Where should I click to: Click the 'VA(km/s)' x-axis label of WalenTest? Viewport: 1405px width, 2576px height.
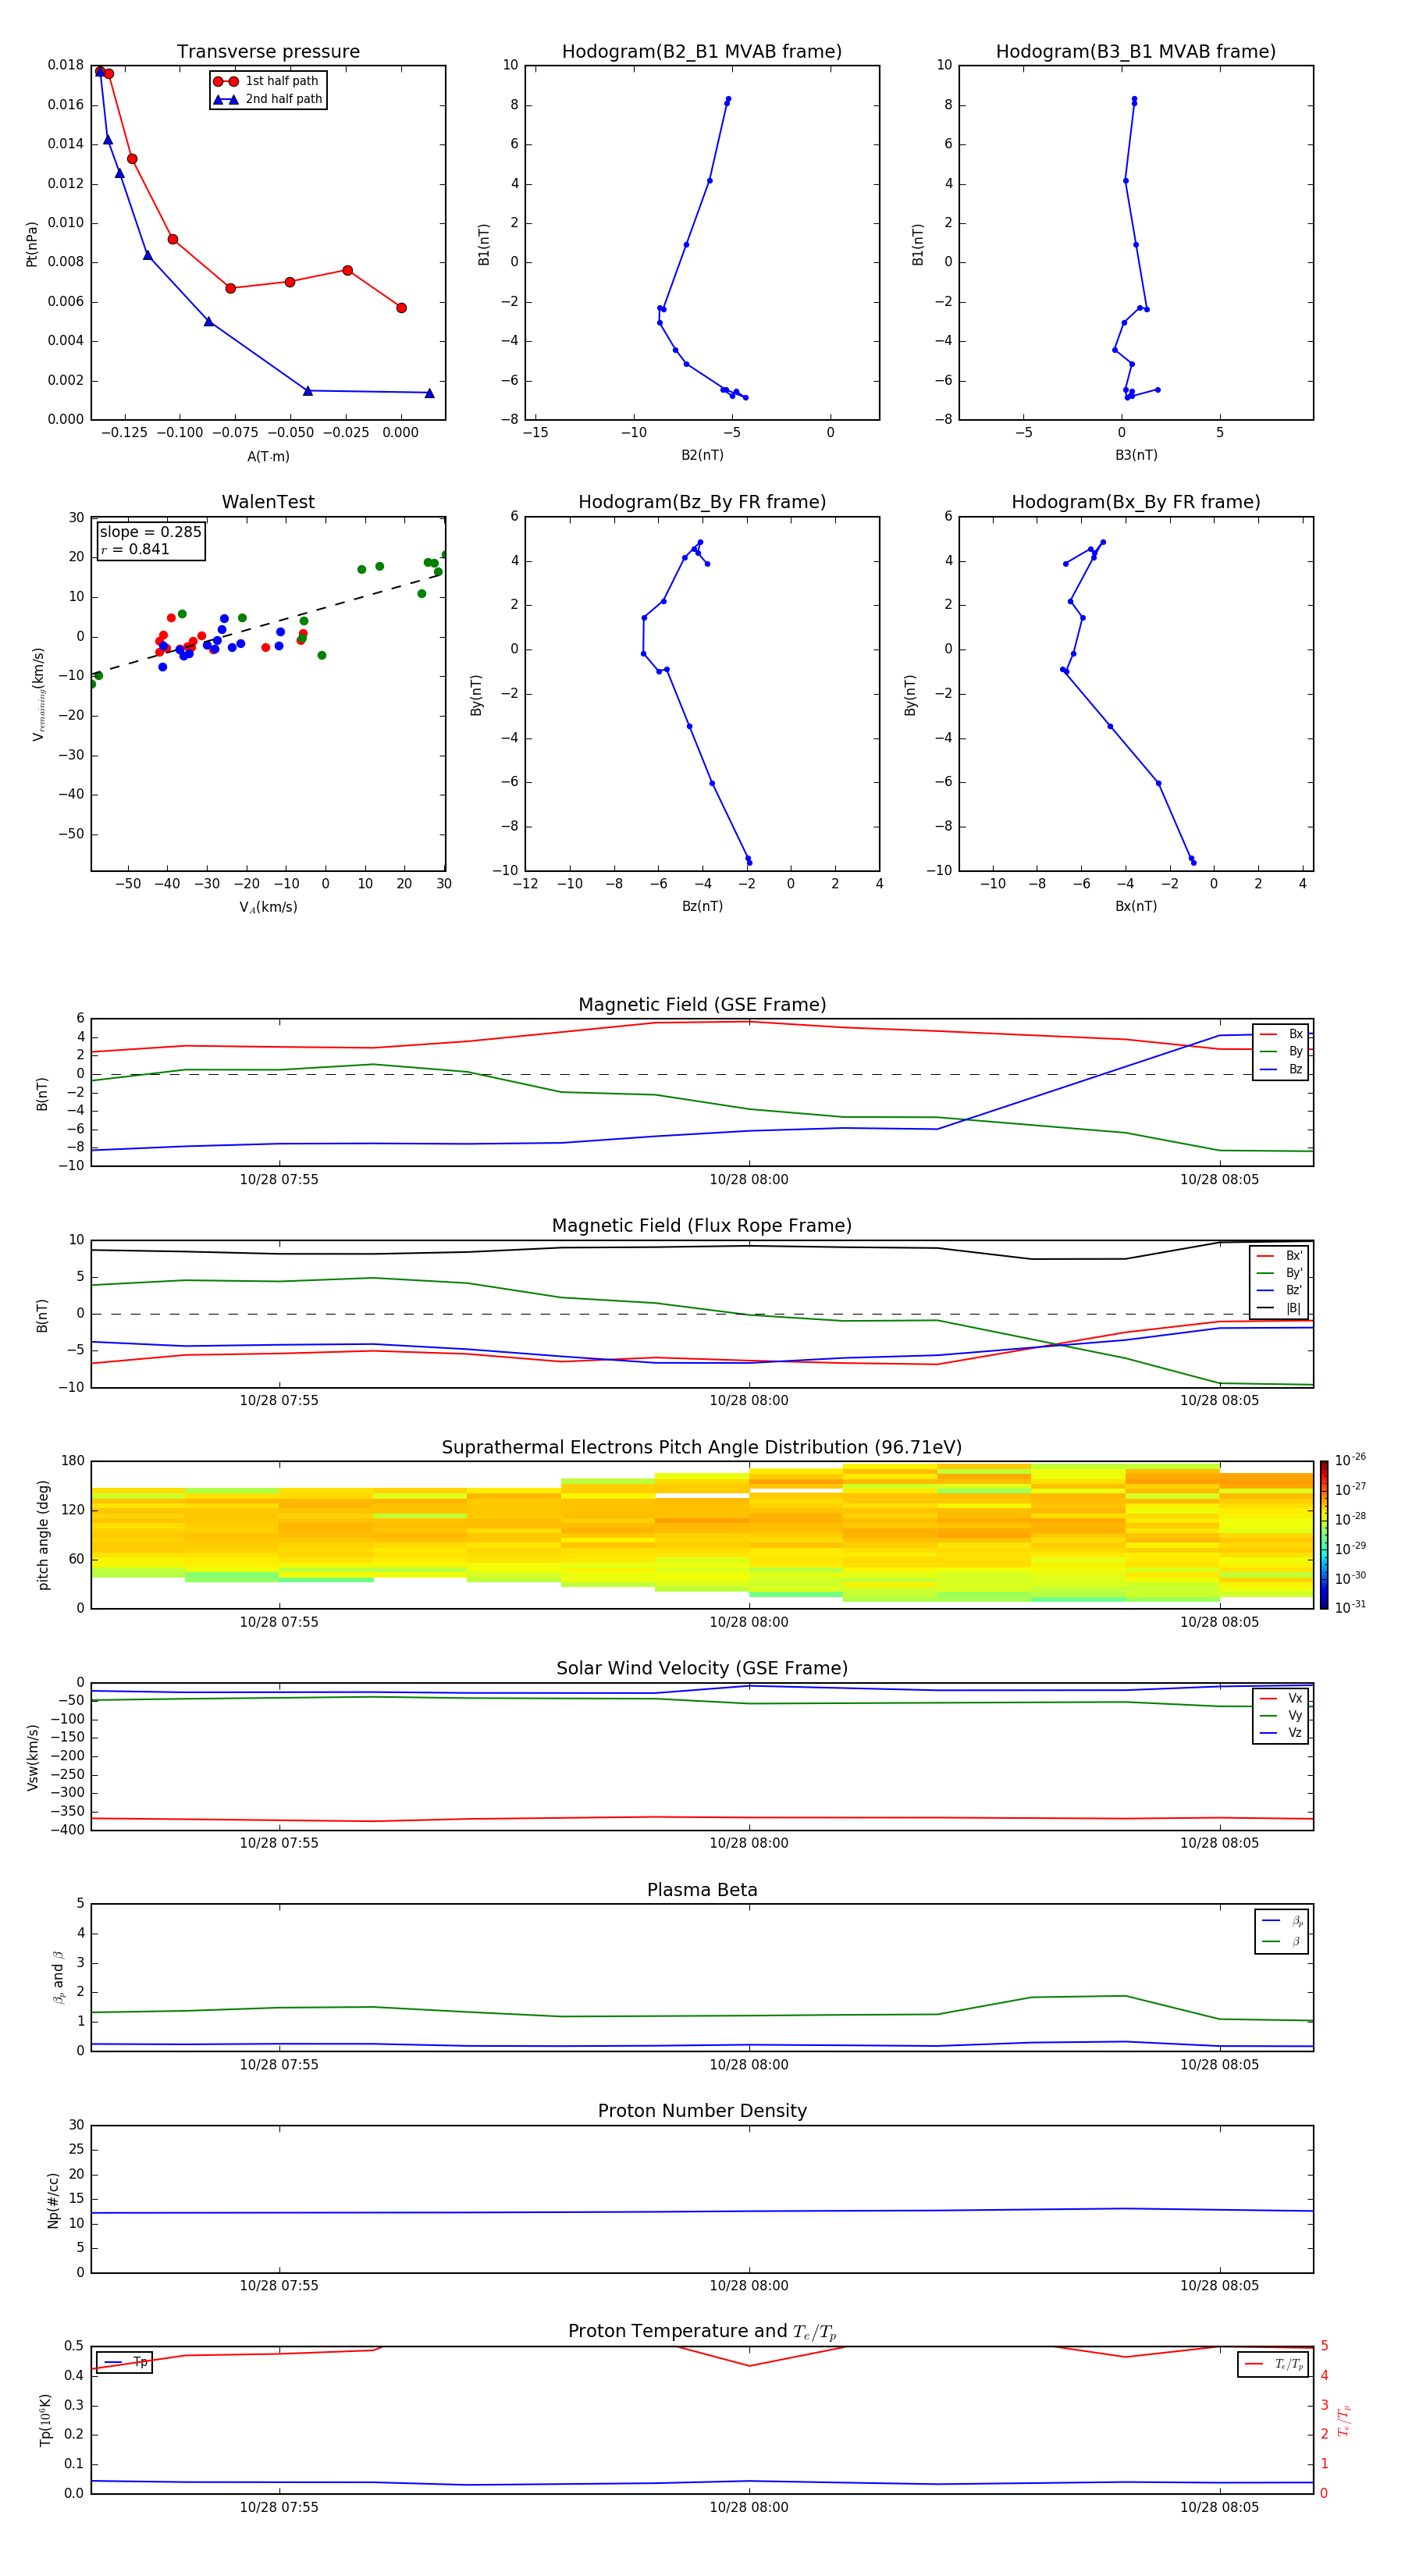coord(268,907)
